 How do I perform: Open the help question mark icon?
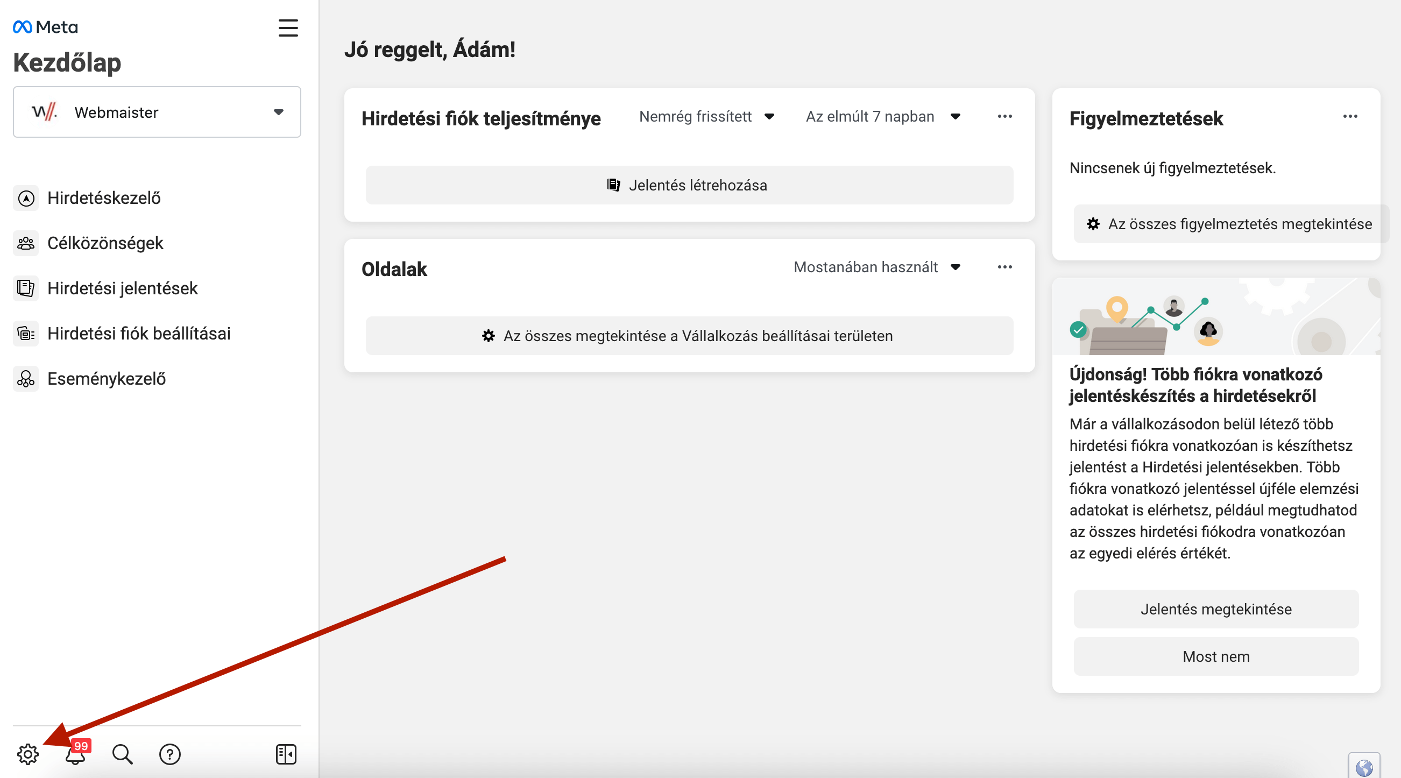169,754
